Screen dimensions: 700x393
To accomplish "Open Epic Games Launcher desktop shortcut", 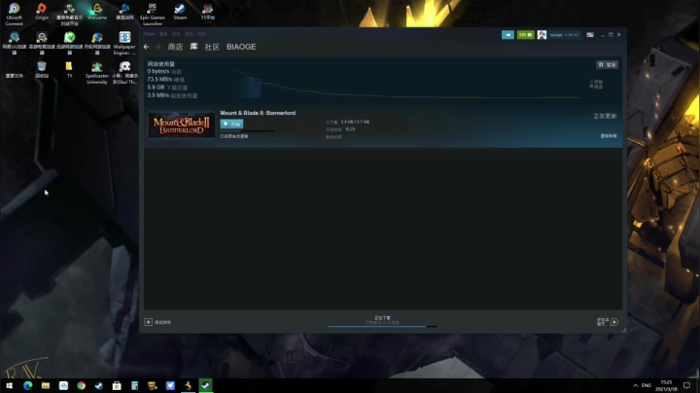I will 153,14.
